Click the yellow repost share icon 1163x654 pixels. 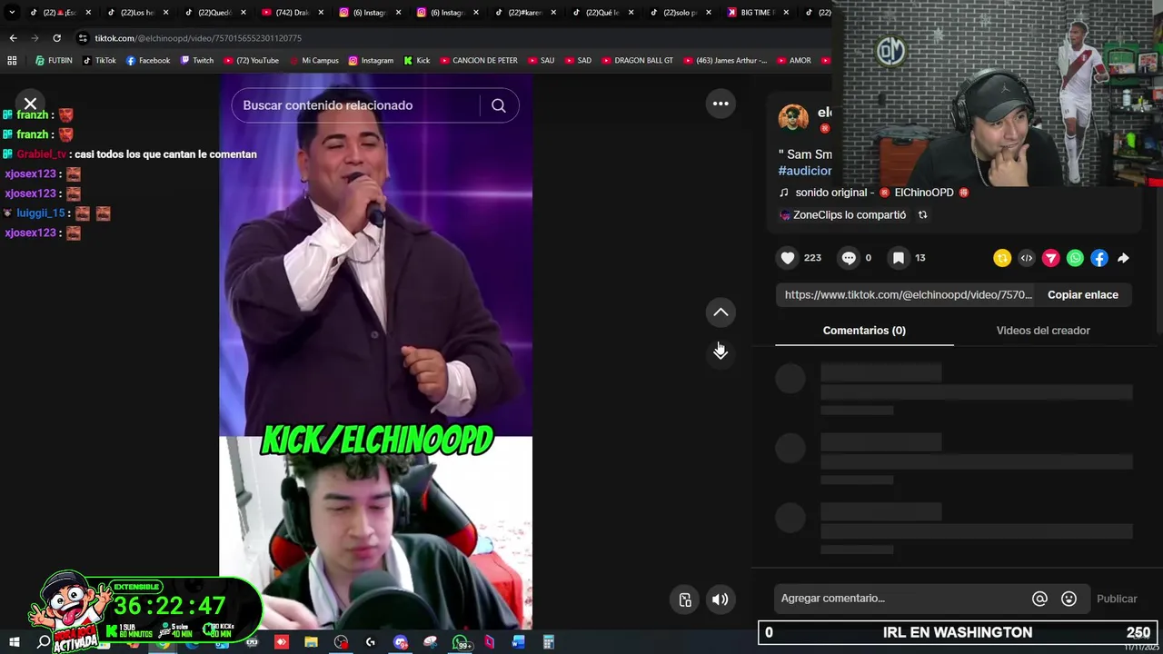pyautogui.click(x=1002, y=258)
